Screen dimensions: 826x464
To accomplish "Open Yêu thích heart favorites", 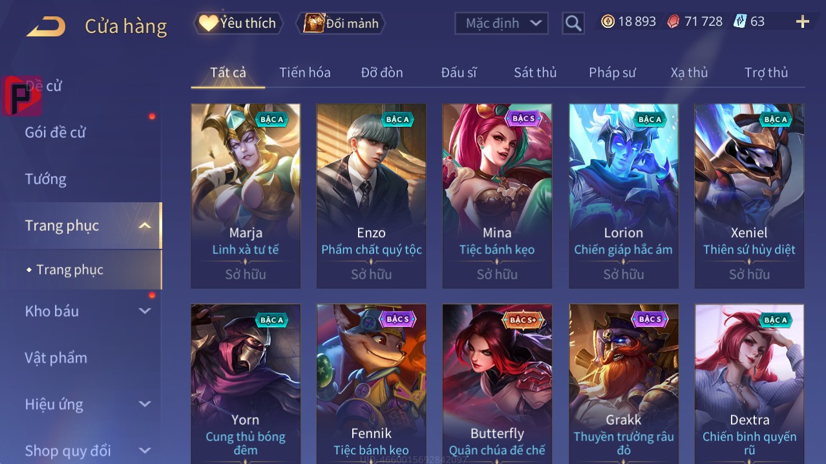I will coord(238,23).
